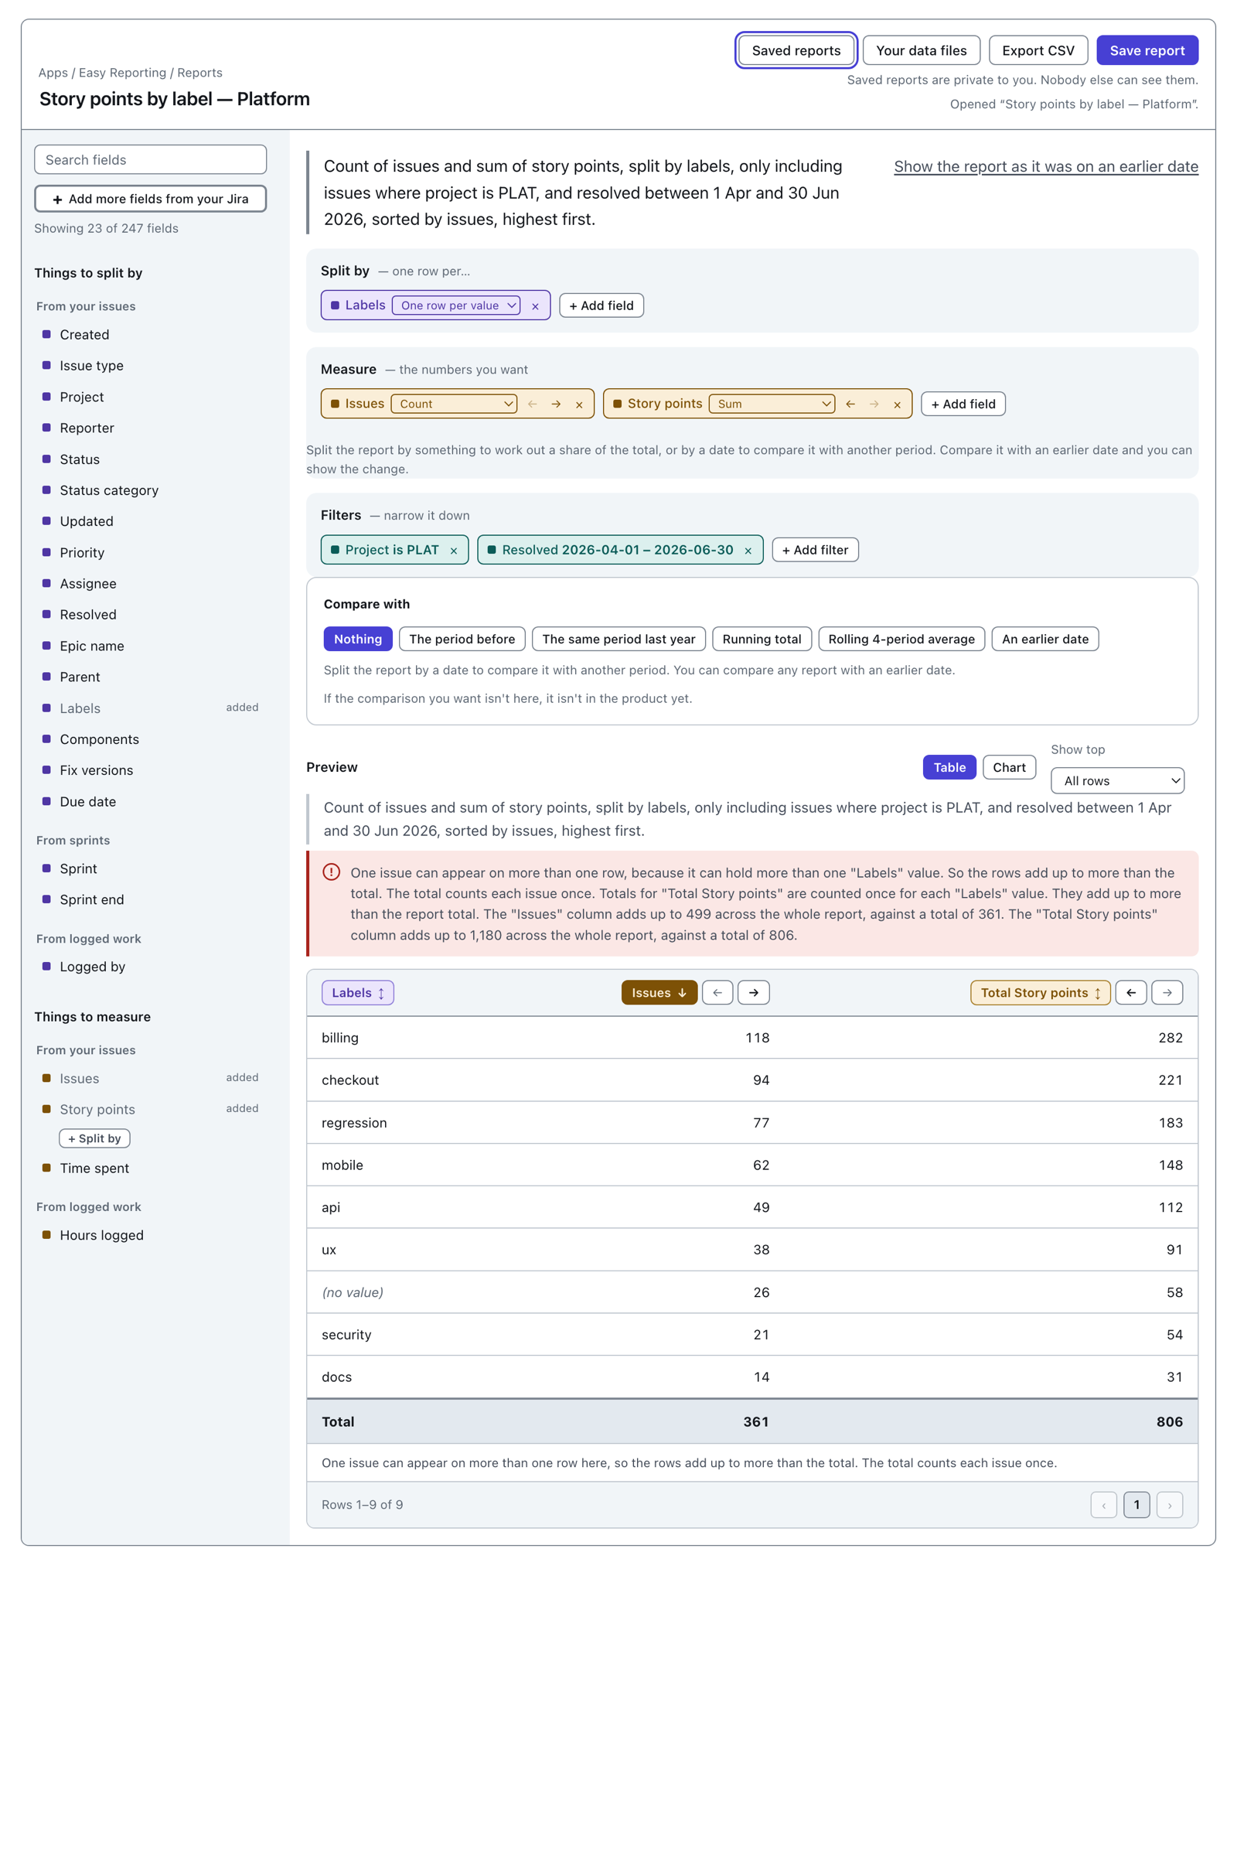Compare with the same period last year

click(618, 640)
